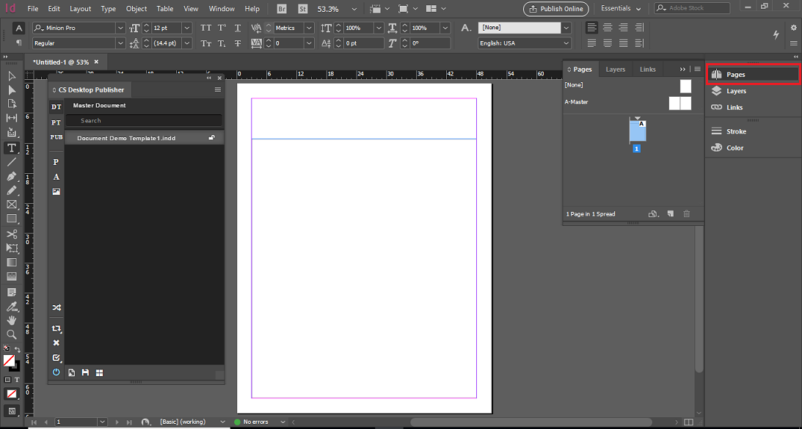Click the image icon in CS Desktop Publisher sidebar
This screenshot has height=429, width=802.
click(x=56, y=191)
